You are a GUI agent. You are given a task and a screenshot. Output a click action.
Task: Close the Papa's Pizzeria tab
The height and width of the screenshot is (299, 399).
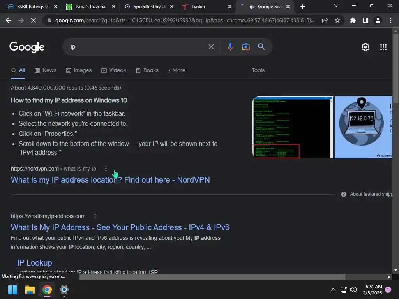[114, 7]
